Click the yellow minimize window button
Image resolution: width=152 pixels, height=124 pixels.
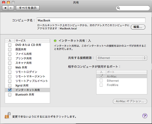[8, 3]
